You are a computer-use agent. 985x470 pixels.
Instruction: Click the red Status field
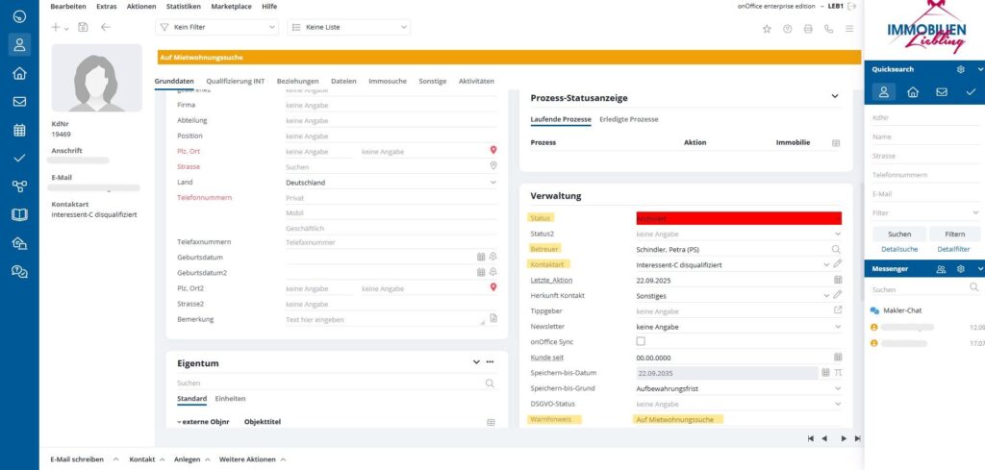pos(738,218)
